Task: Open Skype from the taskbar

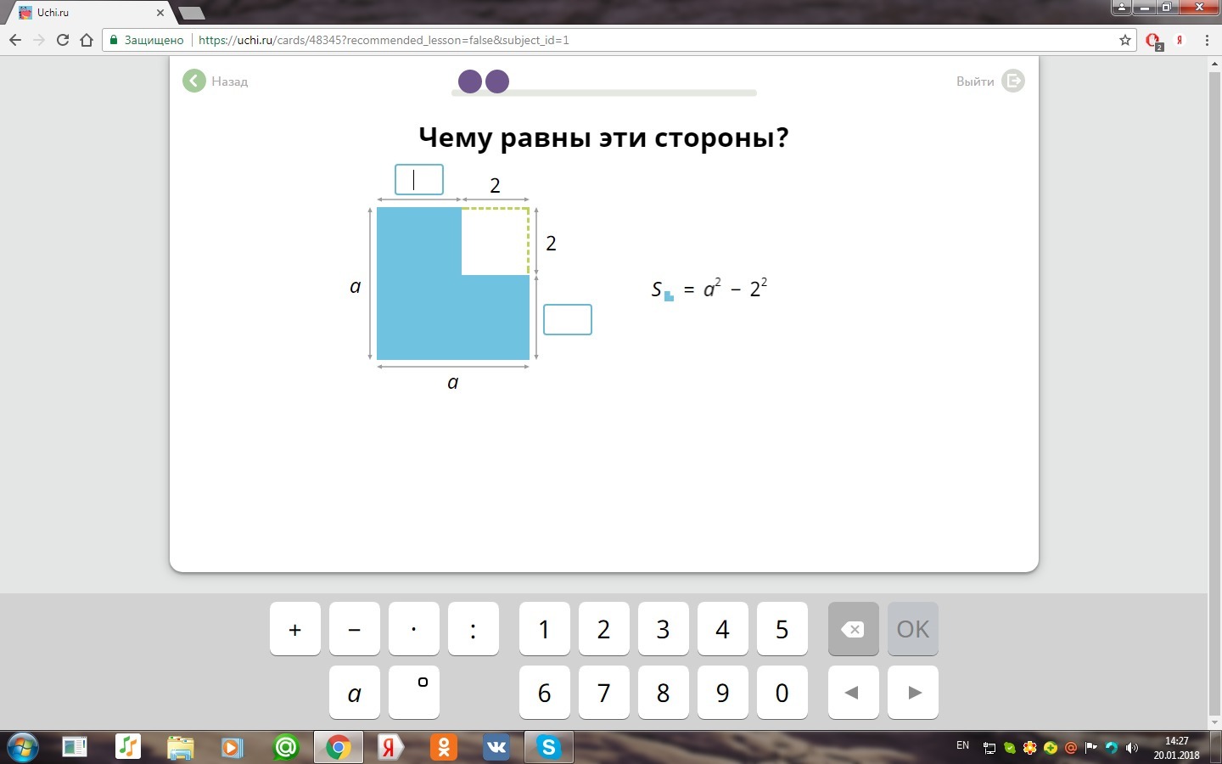Action: 548,747
